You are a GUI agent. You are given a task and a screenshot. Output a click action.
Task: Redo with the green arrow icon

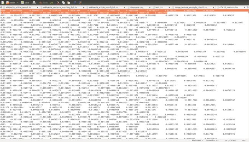52,3
